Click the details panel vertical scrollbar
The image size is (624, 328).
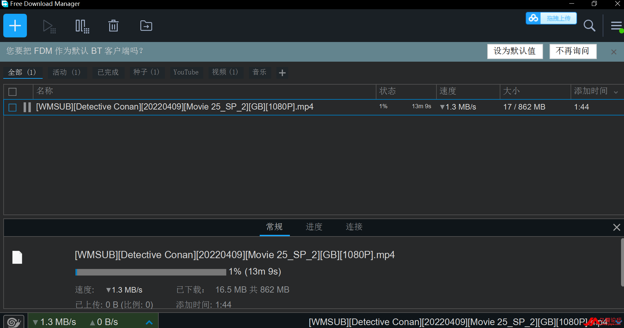(622, 262)
